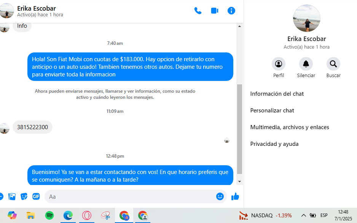Open the GIF picker
Screen dimensions: 357x223
pyautogui.click(x=36, y=196)
